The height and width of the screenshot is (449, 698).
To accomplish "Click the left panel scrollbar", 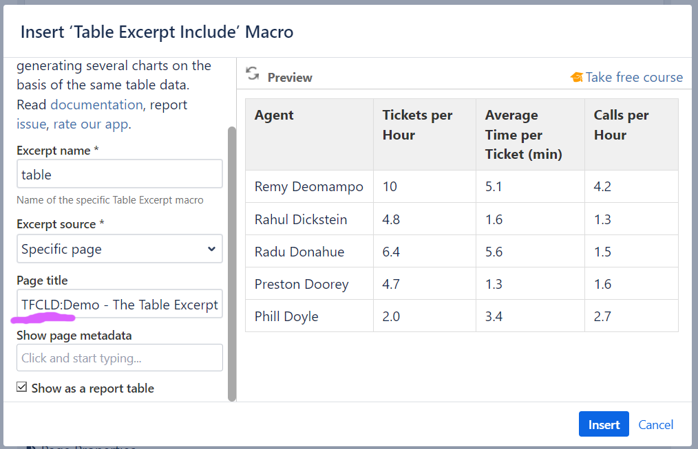I will coord(232,261).
